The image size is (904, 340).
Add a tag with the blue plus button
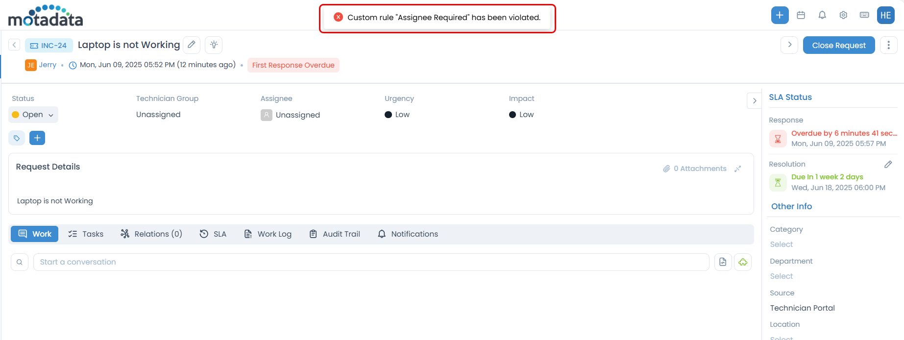[x=37, y=138]
